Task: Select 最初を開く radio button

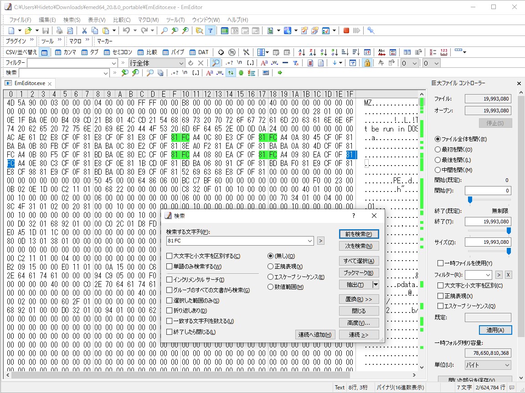Action: click(453, 149)
